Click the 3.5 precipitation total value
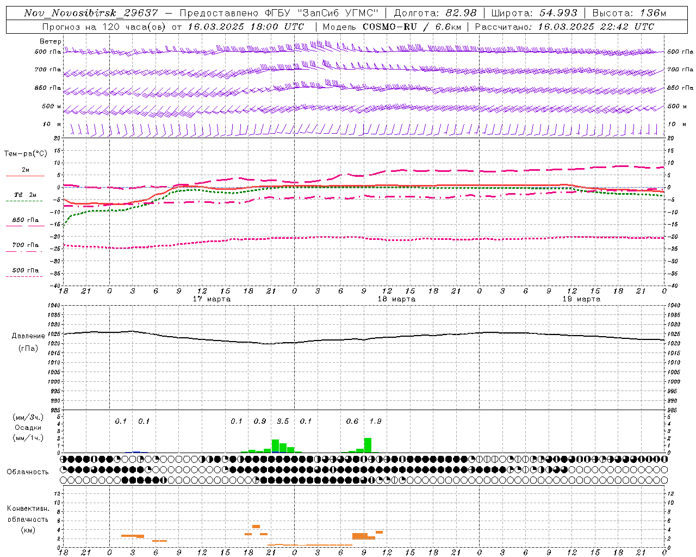 coord(283,421)
